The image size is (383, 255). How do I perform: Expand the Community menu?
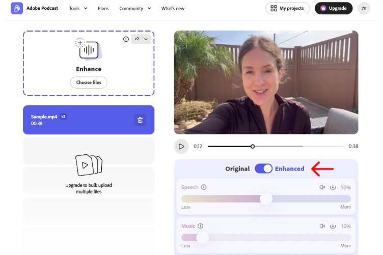coord(135,9)
